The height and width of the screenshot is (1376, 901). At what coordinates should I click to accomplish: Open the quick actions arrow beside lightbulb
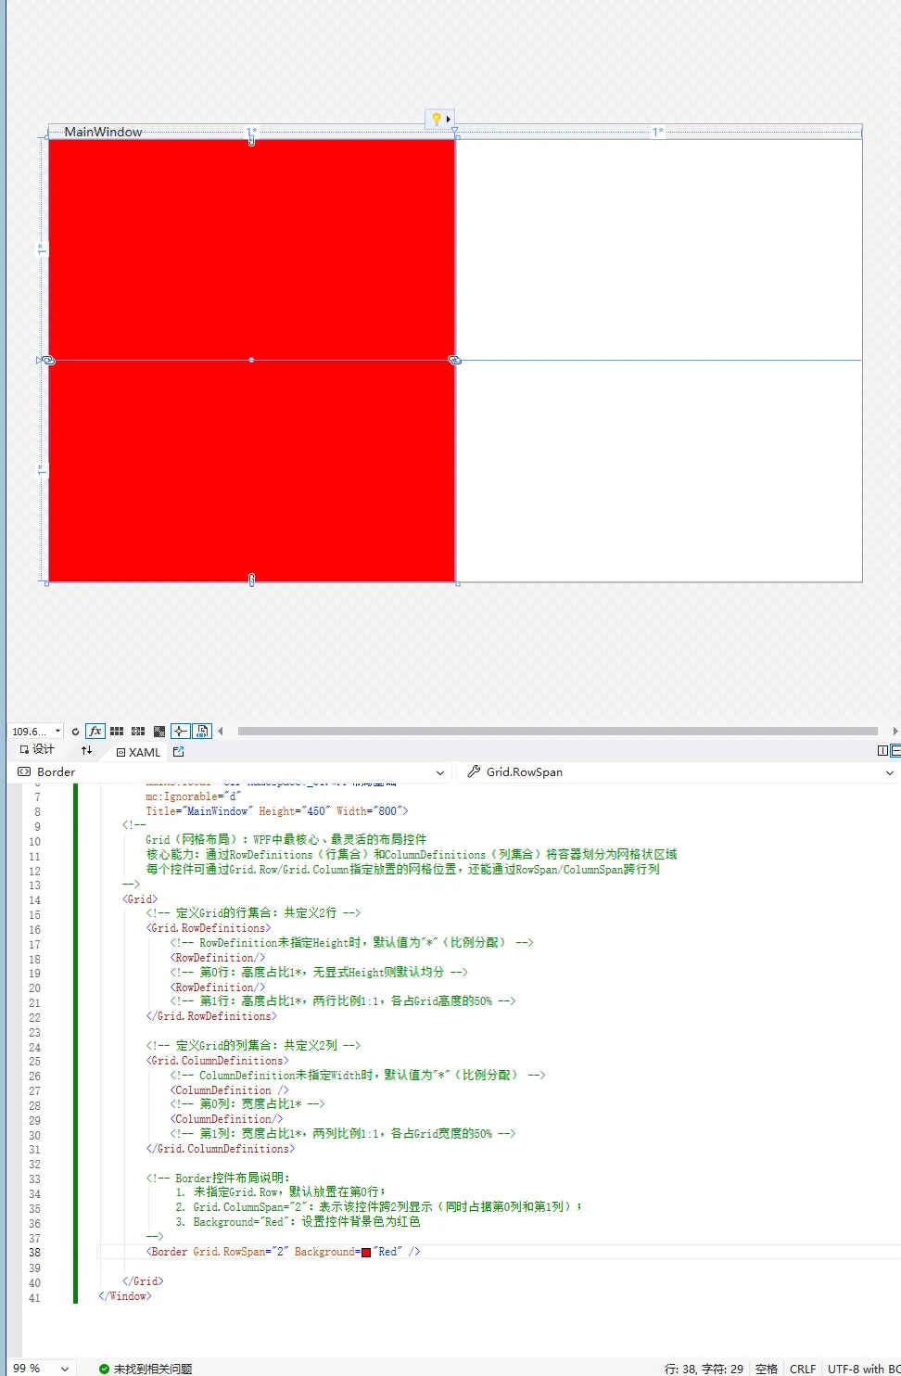click(x=449, y=119)
